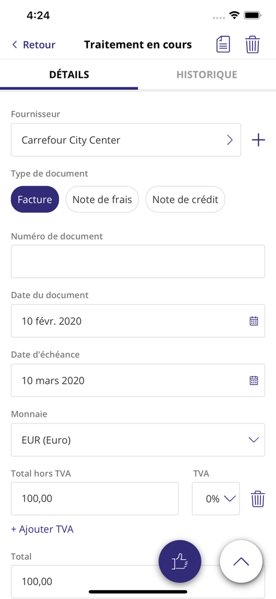
Task: Open calendar for Date d'échéance
Action: point(254,380)
